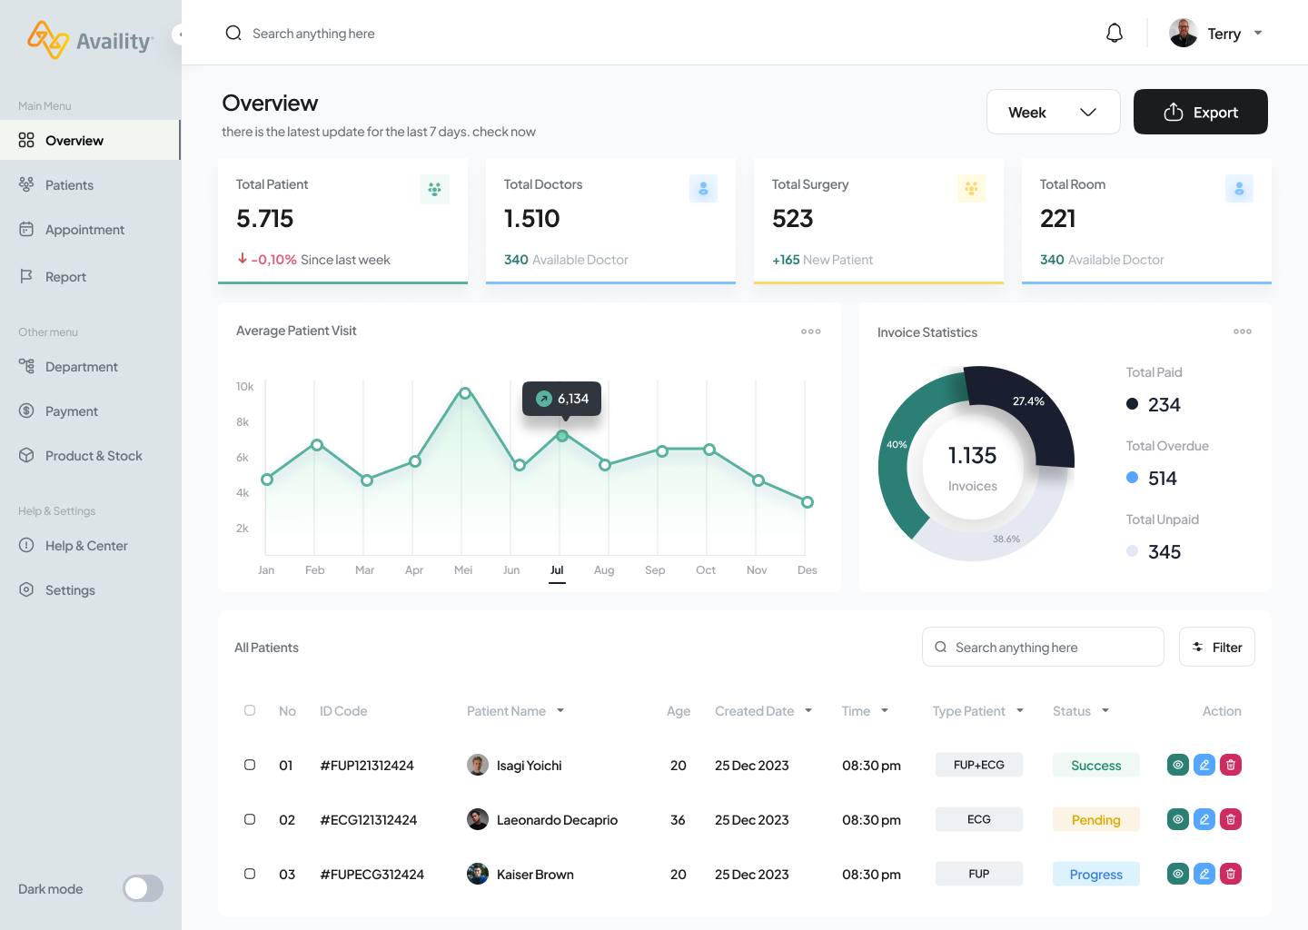The height and width of the screenshot is (930, 1308).
Task: Click the Total Patient card icon
Action: pos(434,189)
